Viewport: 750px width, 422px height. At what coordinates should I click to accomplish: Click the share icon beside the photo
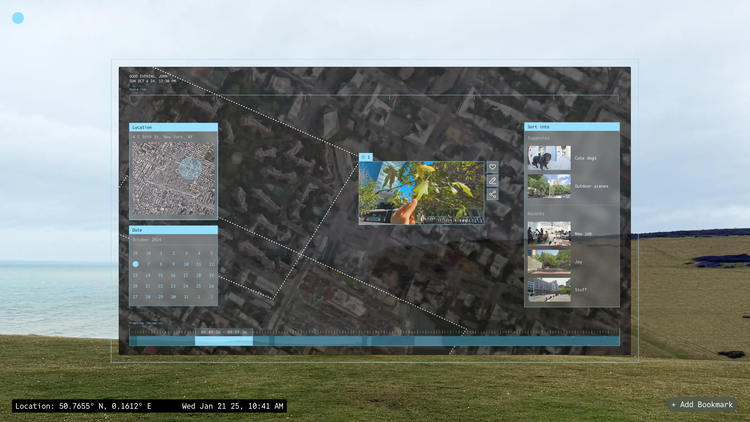pos(492,194)
